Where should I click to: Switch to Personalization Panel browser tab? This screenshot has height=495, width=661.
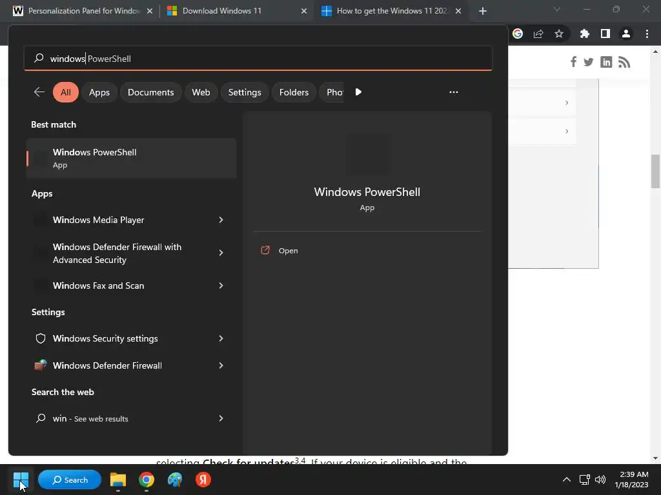(85, 11)
